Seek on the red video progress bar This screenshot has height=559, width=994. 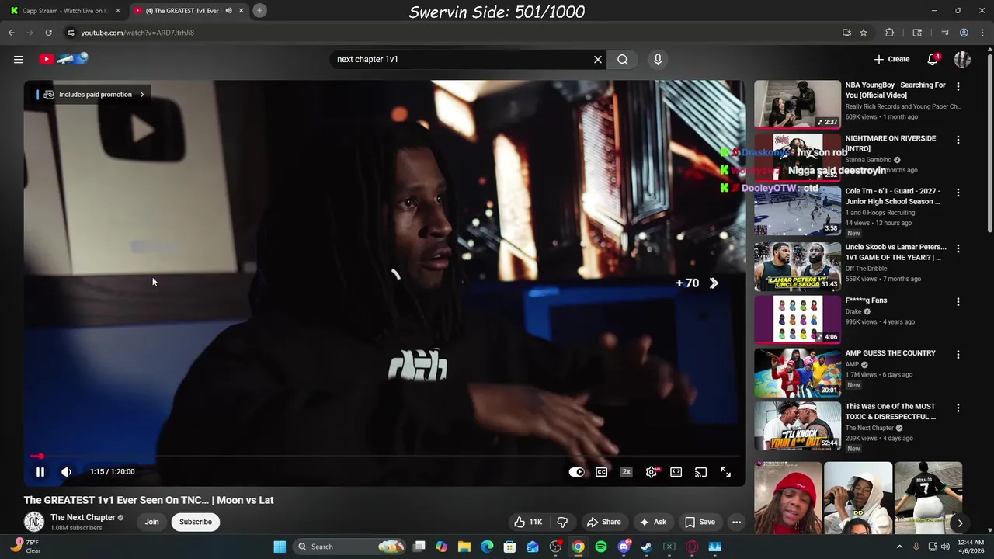pyautogui.click(x=384, y=457)
